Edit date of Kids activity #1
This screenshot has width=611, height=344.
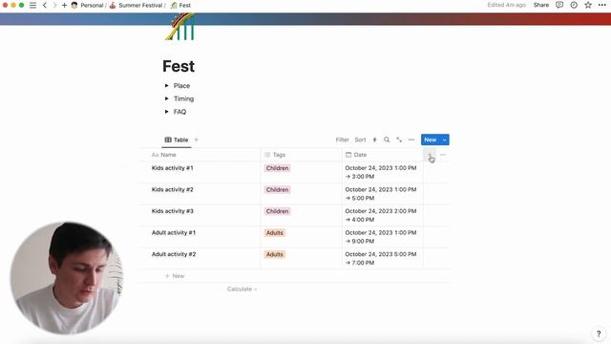(381, 172)
